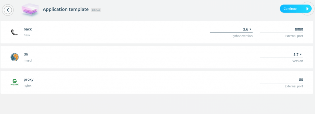Click the Application template title
This screenshot has width=315, height=114.
pos(66,10)
